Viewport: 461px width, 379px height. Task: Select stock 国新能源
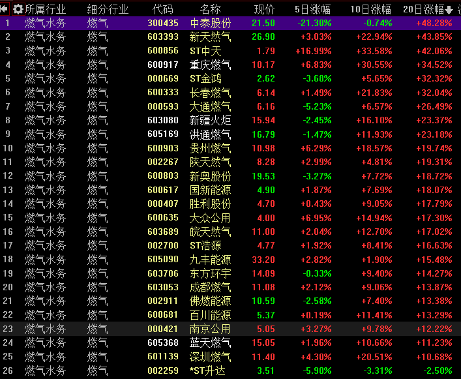(211, 190)
